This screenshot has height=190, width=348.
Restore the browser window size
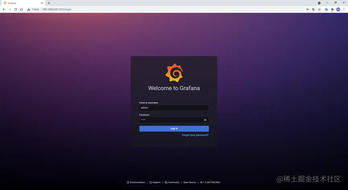click(x=336, y=3)
